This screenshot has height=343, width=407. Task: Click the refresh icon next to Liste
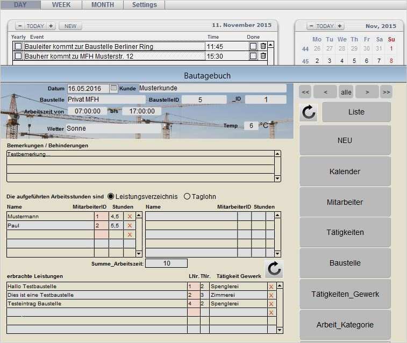tap(309, 112)
